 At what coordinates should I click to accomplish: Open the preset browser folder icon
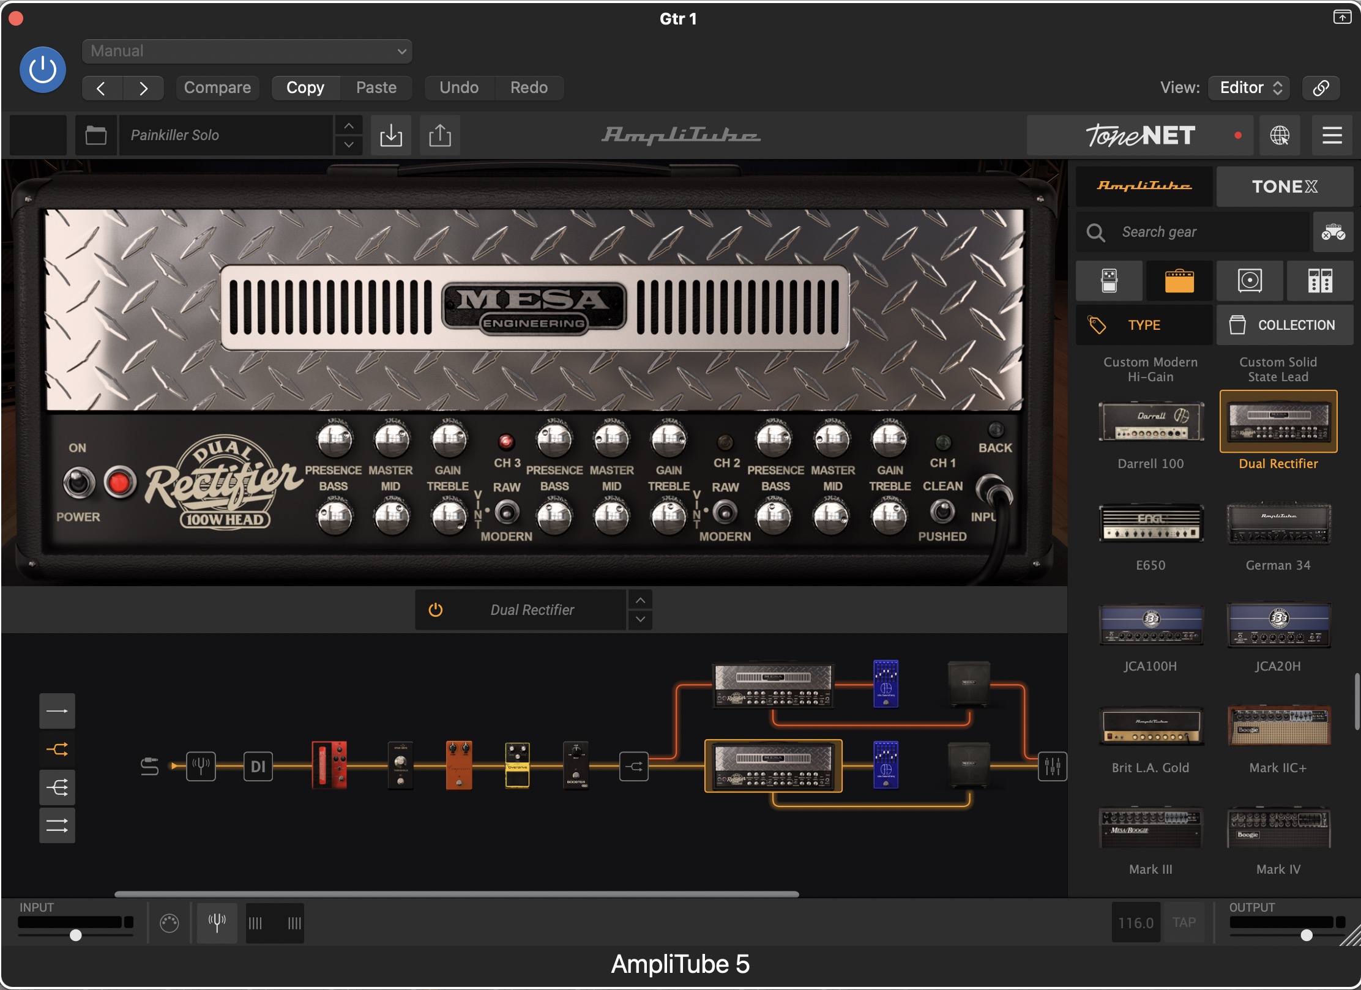click(x=95, y=135)
